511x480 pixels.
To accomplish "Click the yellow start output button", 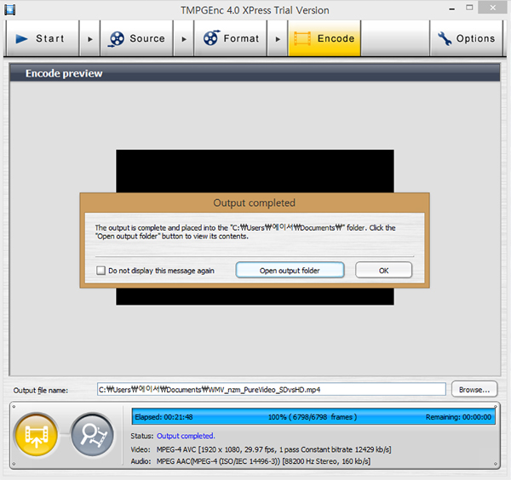I will click(x=37, y=435).
